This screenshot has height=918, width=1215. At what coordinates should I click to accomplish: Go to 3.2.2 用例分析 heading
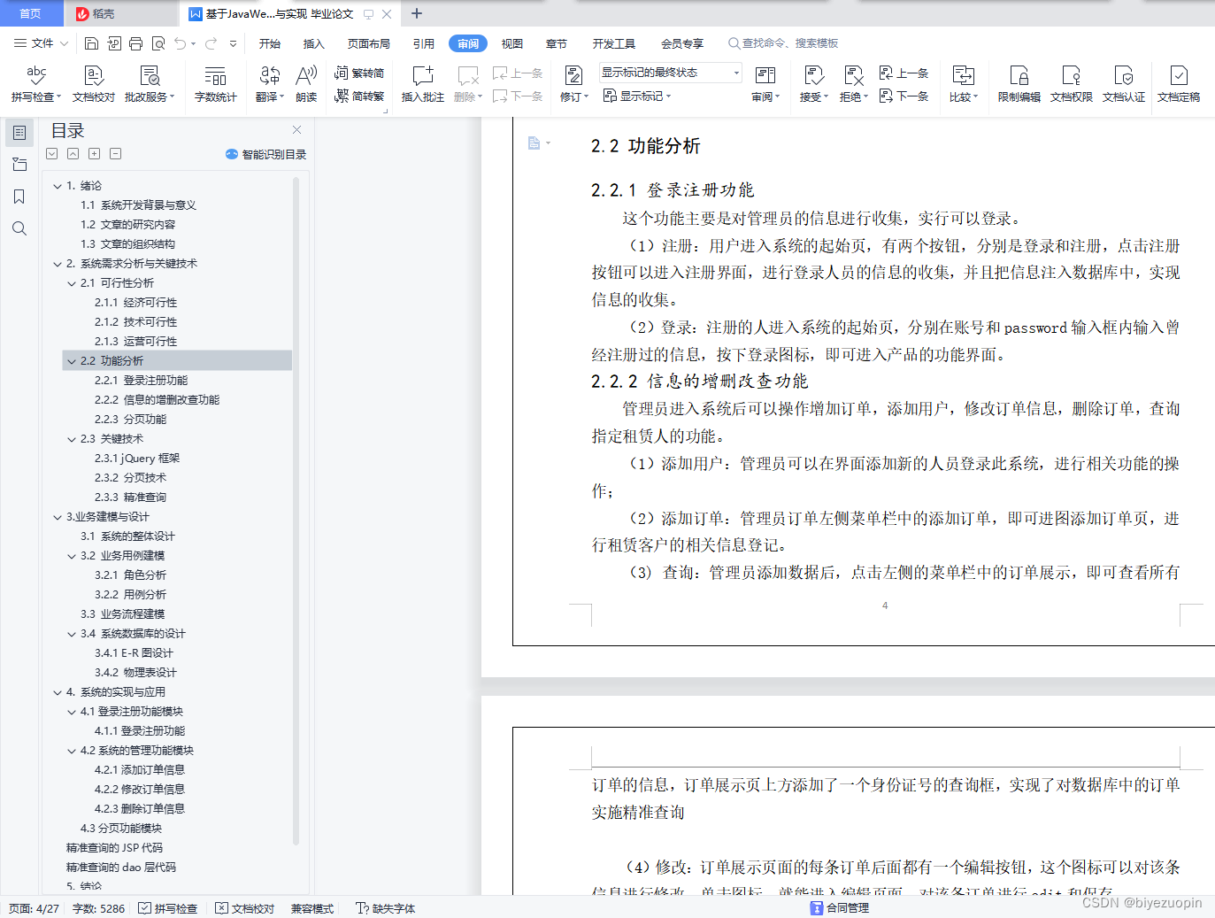pos(130,595)
